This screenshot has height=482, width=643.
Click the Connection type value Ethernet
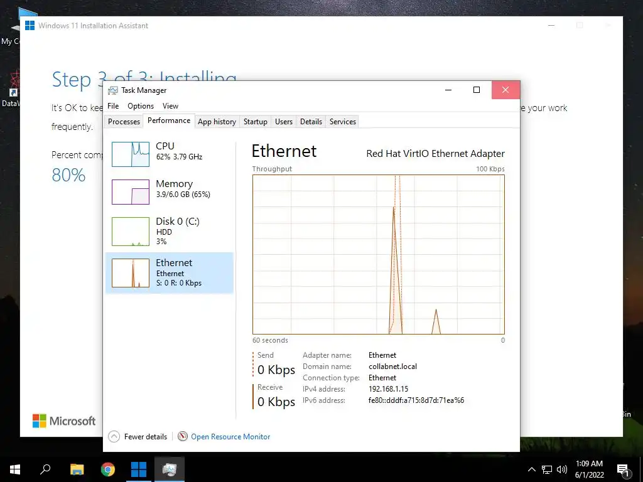(382, 378)
